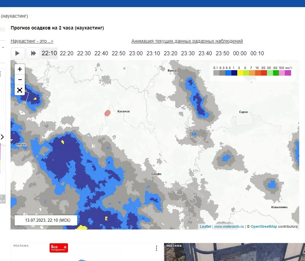Select the 23:00 time step

point(136,53)
